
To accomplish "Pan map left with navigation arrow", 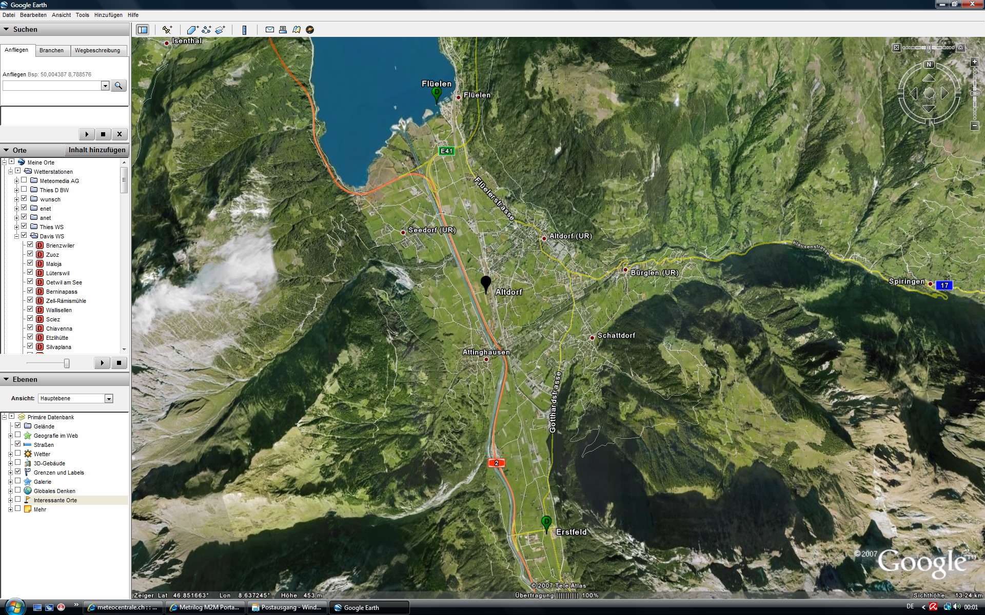I will [913, 93].
